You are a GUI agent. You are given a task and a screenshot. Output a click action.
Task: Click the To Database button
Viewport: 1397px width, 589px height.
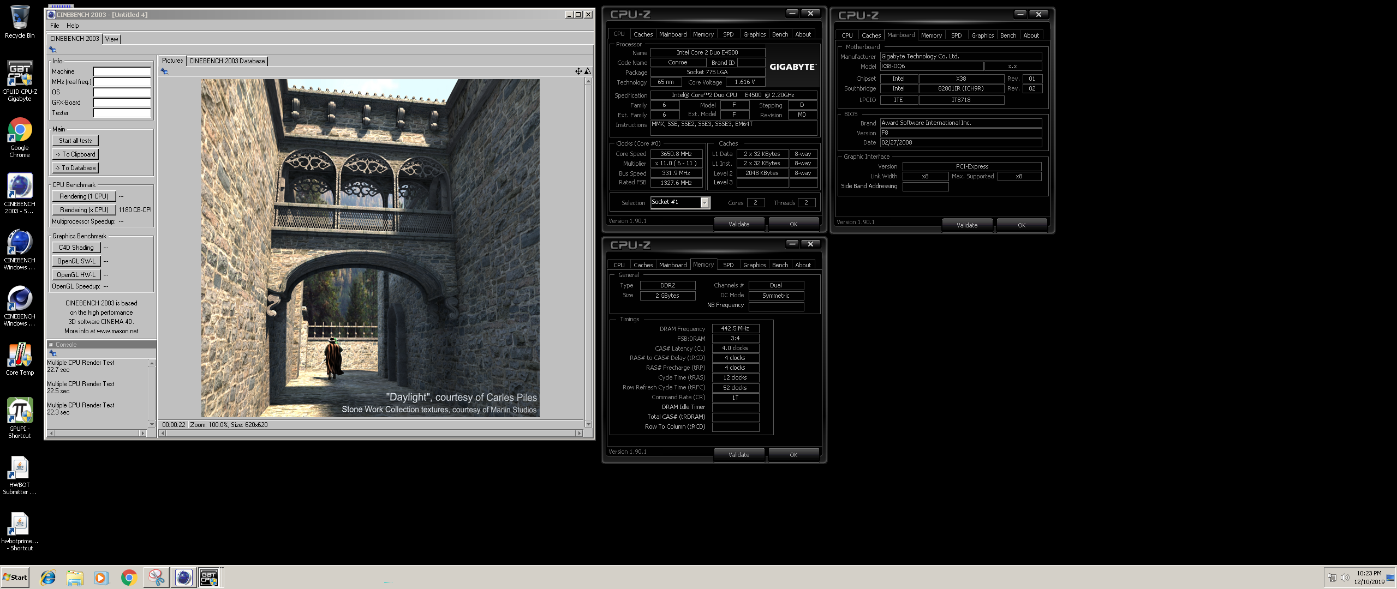click(75, 168)
